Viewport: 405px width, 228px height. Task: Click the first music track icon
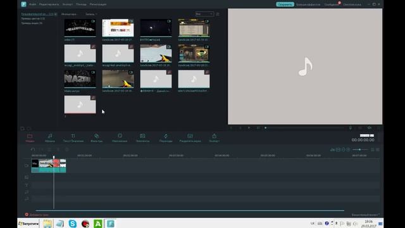tap(27, 192)
